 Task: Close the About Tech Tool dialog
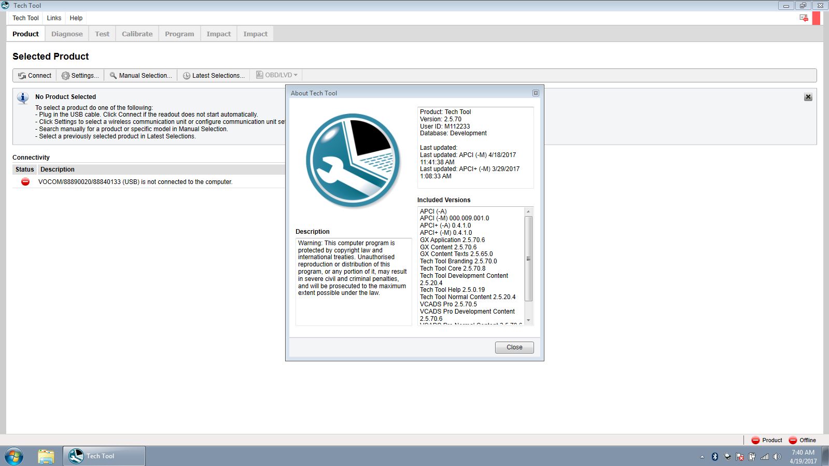(514, 347)
